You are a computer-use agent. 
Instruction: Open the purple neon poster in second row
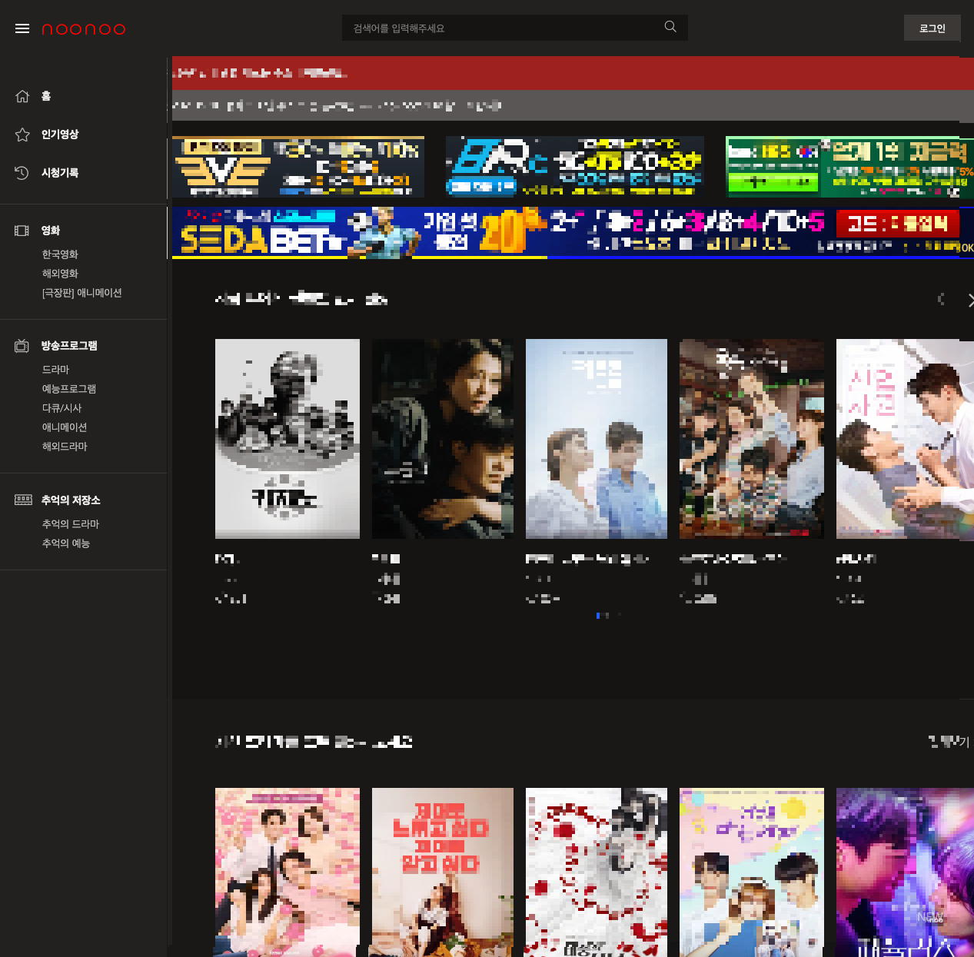click(x=905, y=872)
